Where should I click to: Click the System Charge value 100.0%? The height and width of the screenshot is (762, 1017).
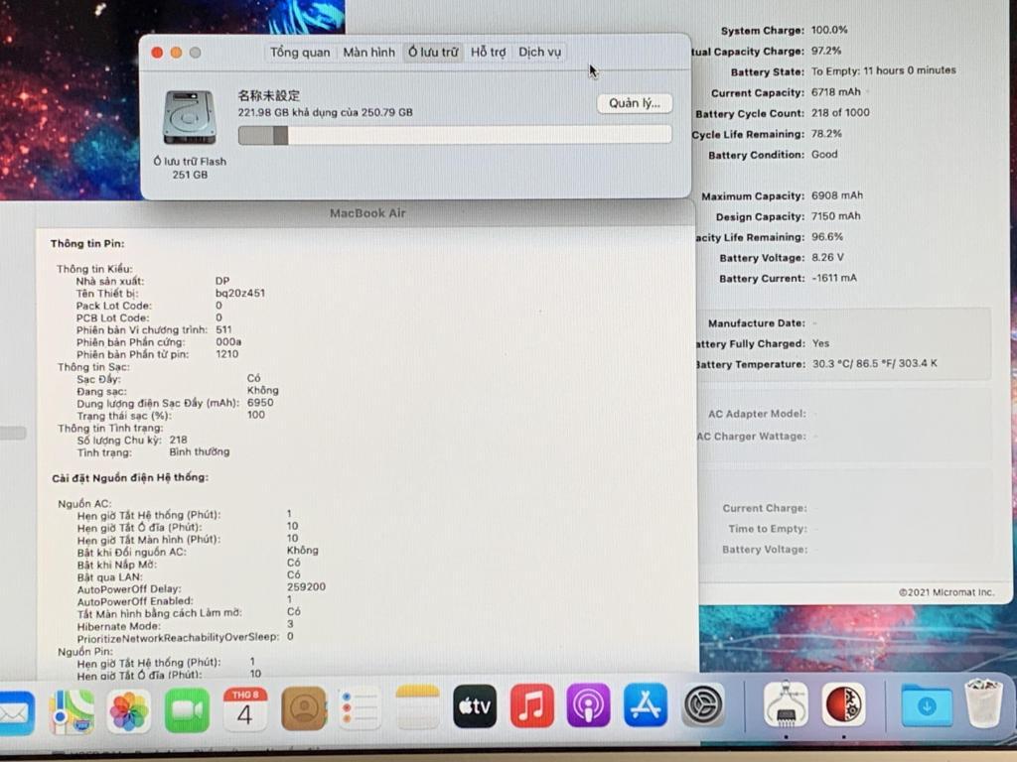(829, 30)
